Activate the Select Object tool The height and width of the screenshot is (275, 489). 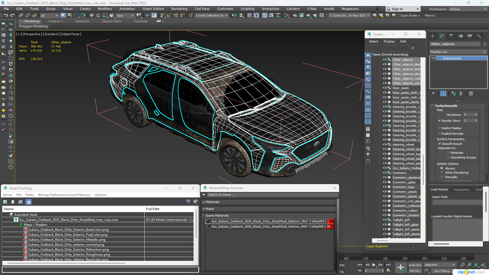[63, 15]
